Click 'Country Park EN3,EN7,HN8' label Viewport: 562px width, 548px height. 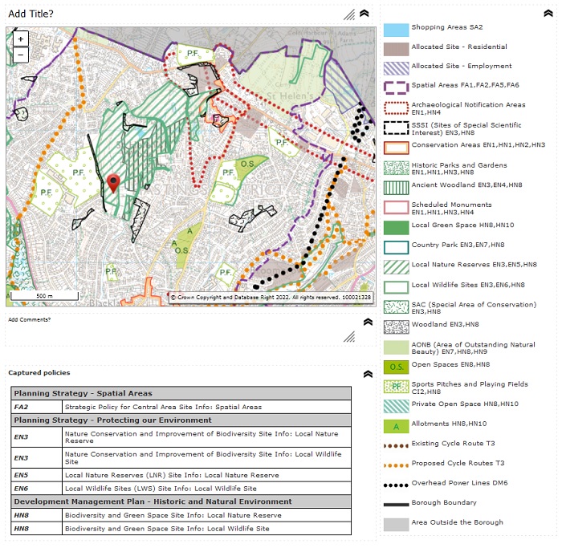458,245
